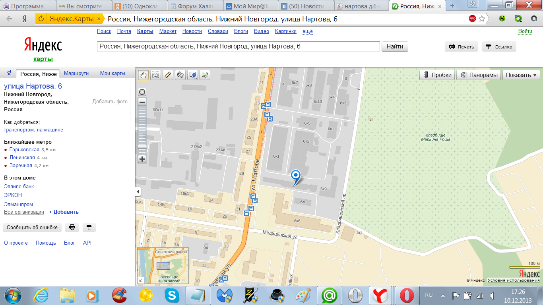Switch to the Мои карты tab
The width and height of the screenshot is (543, 305).
tap(112, 73)
